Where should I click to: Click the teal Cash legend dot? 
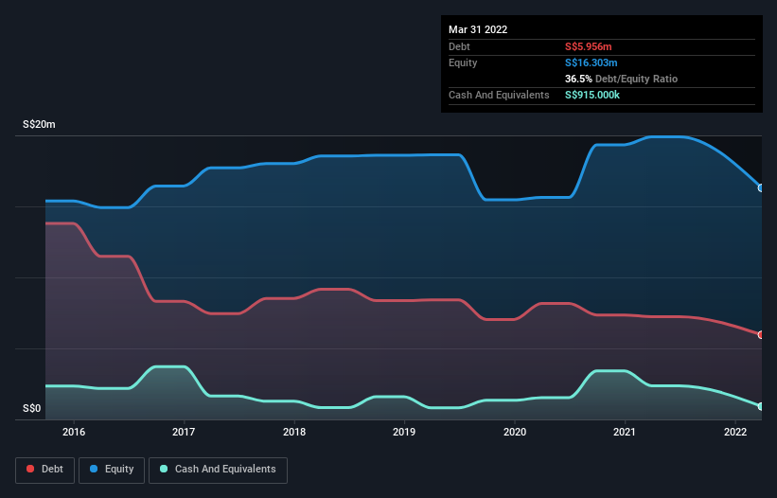coord(164,469)
